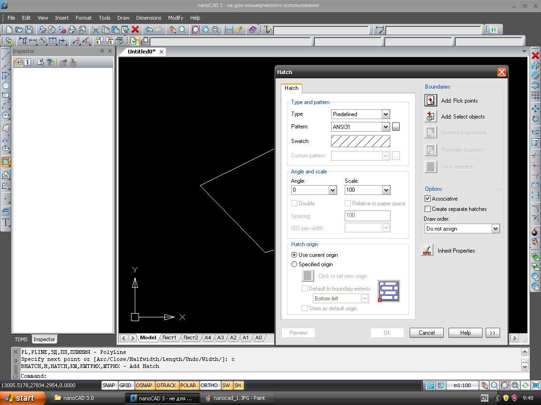Screen dimensions: 541x405
Task: Switch to the TDMS panel tab
Action: pyautogui.click(x=21, y=339)
